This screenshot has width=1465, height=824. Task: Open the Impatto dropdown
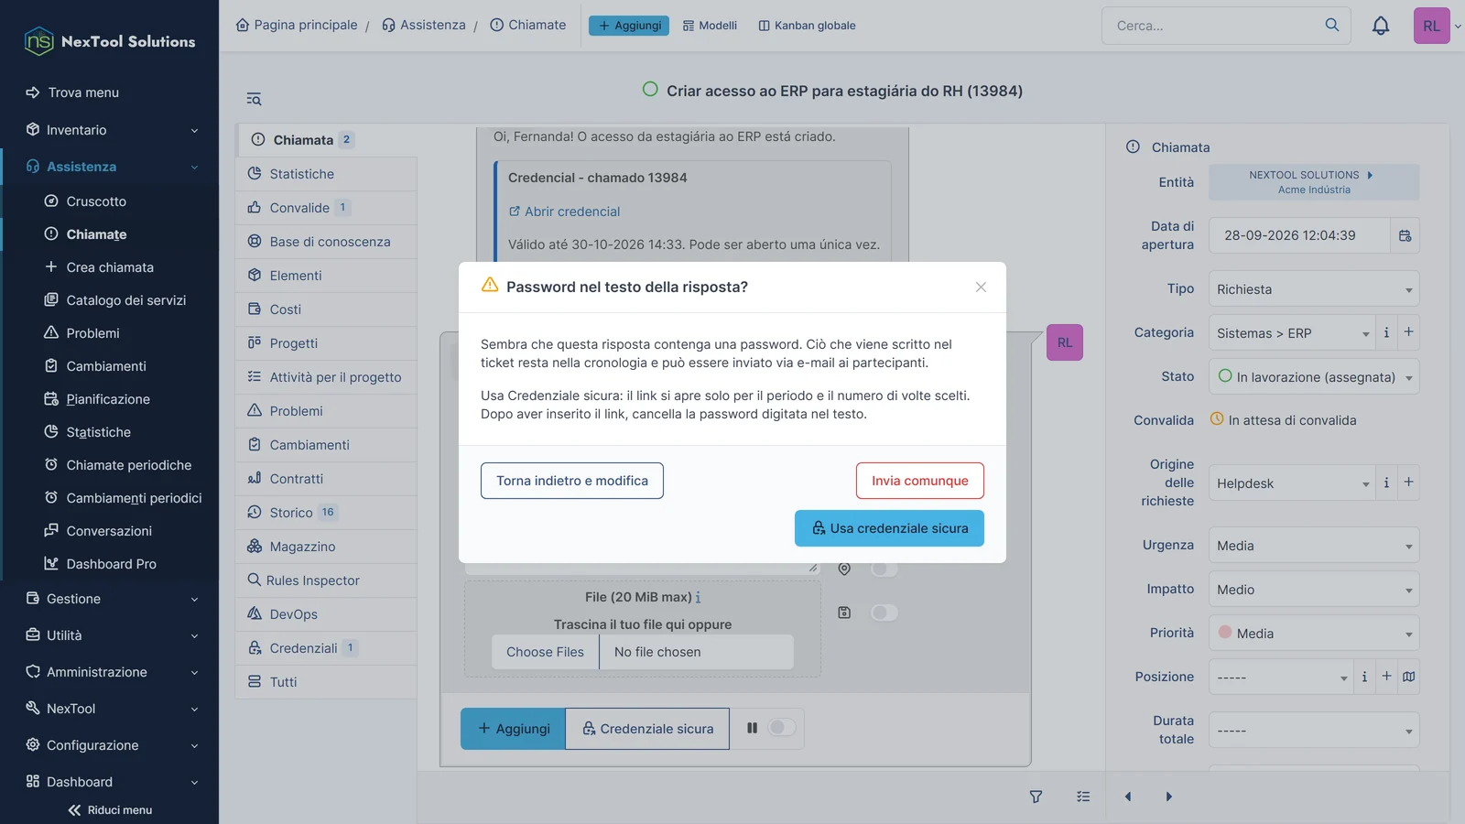click(1314, 590)
